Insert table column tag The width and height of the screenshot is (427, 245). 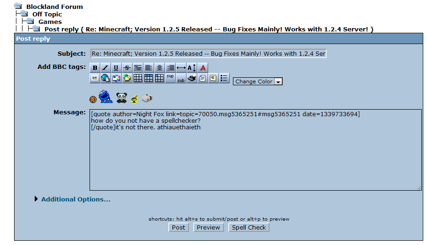click(159, 78)
